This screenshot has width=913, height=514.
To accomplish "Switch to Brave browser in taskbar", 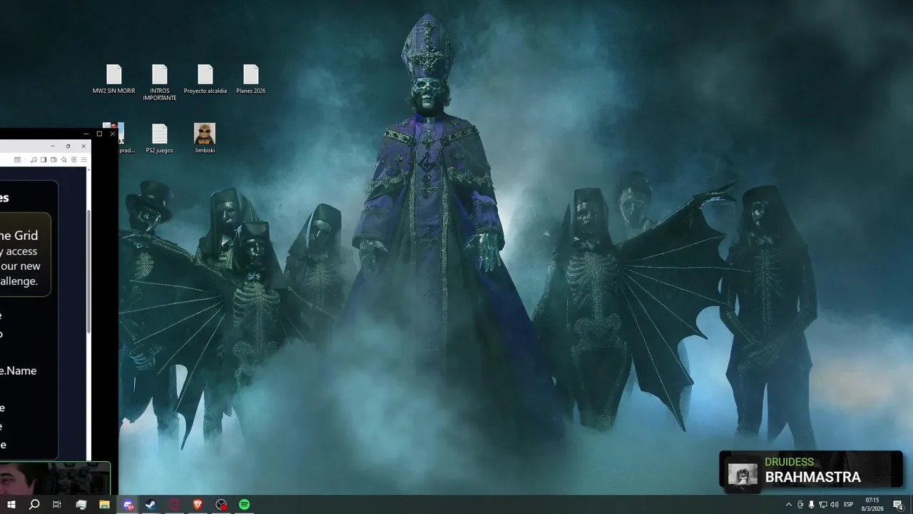I will [198, 505].
